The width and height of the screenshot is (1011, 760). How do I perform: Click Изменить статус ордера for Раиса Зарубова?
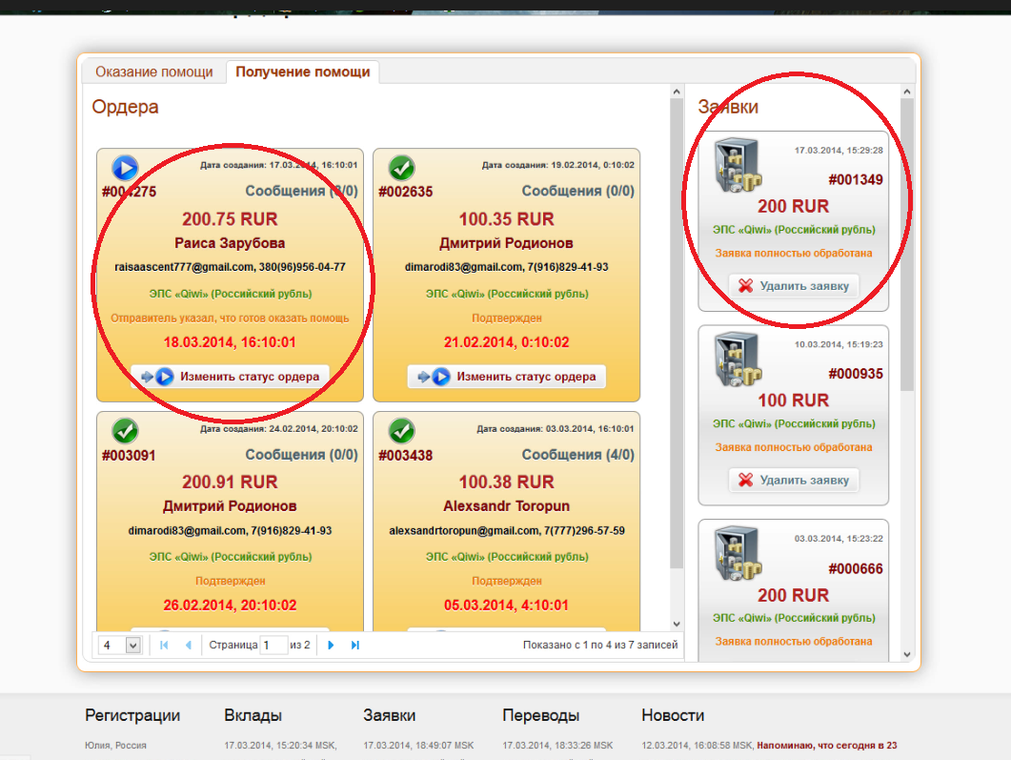click(230, 377)
